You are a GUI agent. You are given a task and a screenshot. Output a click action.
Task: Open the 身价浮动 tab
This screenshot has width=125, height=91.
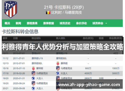click(81, 23)
